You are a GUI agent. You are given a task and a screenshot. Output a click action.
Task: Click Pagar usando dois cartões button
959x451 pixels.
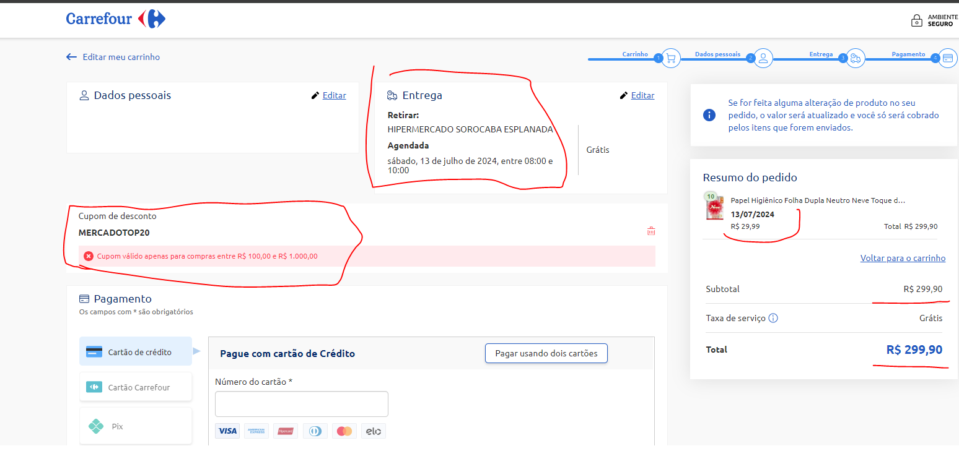(x=546, y=353)
